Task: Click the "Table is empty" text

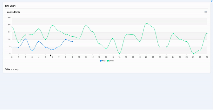Action: coord(12,69)
